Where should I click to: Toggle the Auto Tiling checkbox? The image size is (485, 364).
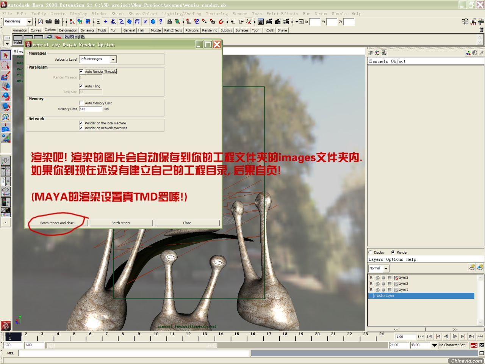(81, 86)
